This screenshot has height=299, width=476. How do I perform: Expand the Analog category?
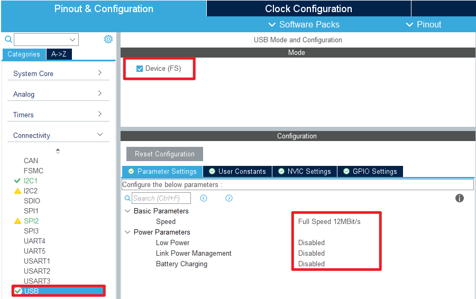pyautogui.click(x=58, y=94)
